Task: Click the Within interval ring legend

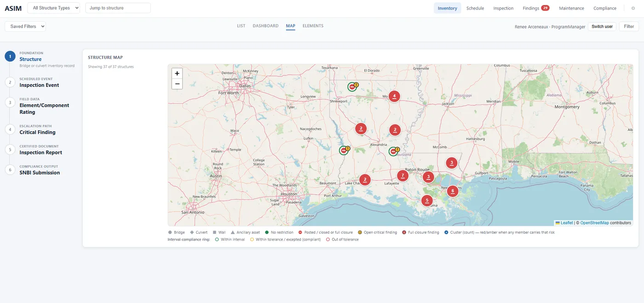Action: point(230,239)
